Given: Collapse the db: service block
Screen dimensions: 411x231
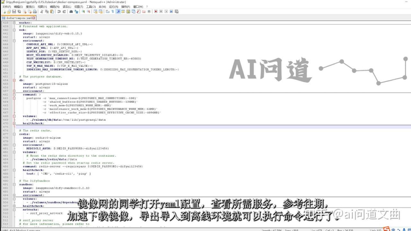Looking at the screenshot, I should (x=14, y=80).
